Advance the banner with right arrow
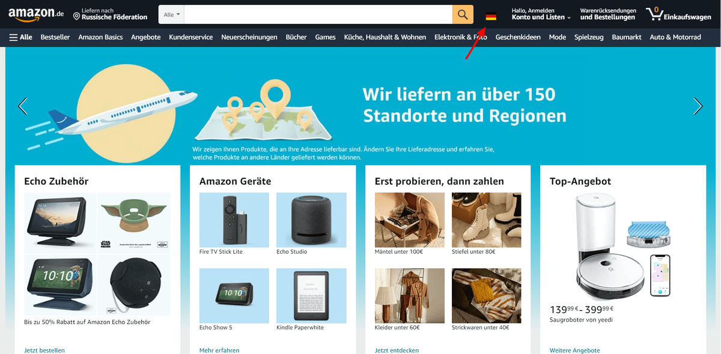 pos(698,106)
